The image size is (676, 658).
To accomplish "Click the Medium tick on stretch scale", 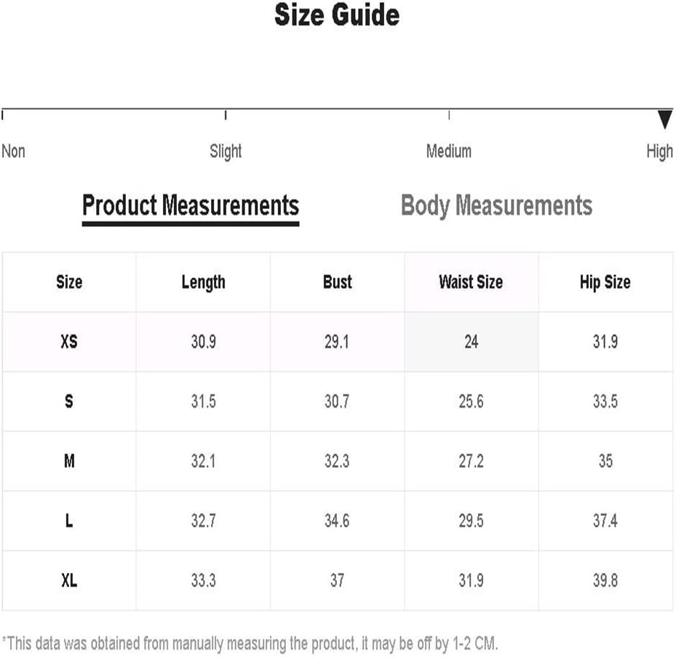I will point(449,115).
